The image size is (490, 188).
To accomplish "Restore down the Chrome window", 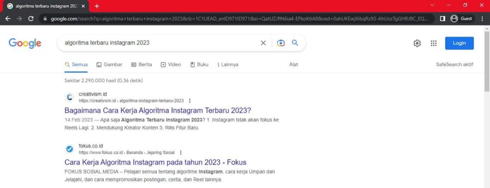I will [465, 5].
